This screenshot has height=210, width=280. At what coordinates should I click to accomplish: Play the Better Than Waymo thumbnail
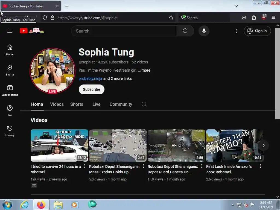click(x=235, y=145)
